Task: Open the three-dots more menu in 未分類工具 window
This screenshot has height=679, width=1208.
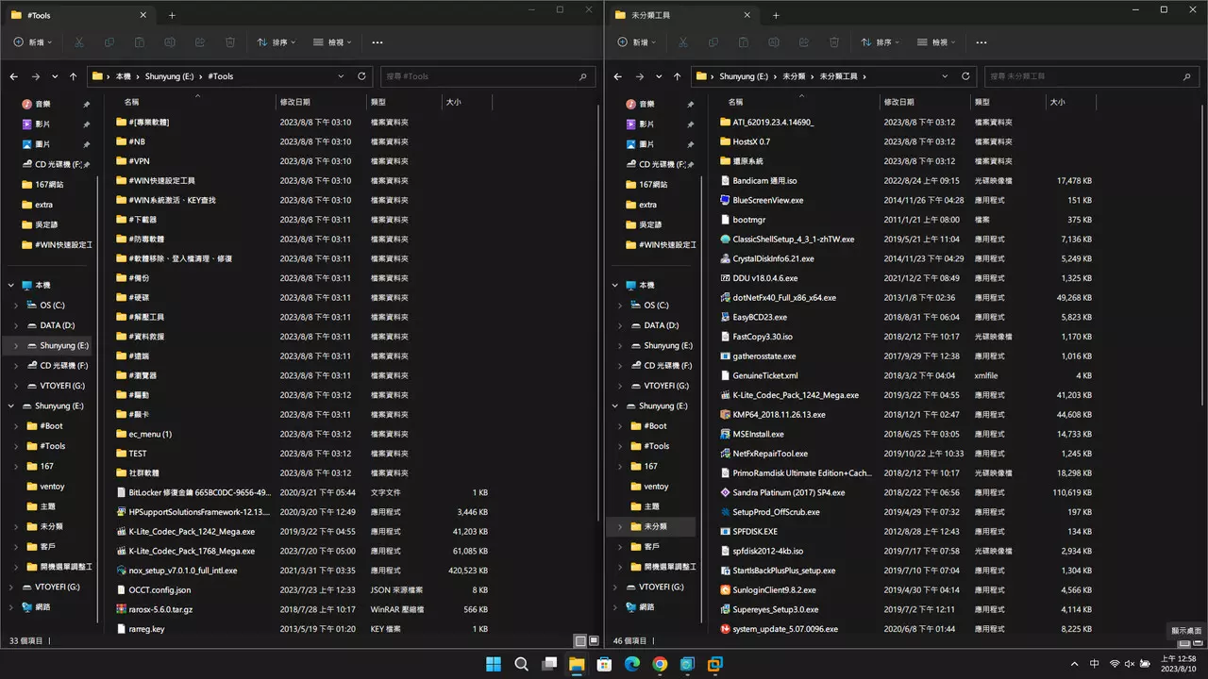Action: (x=981, y=42)
